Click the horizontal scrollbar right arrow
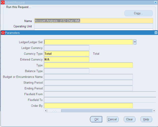 point(154,111)
